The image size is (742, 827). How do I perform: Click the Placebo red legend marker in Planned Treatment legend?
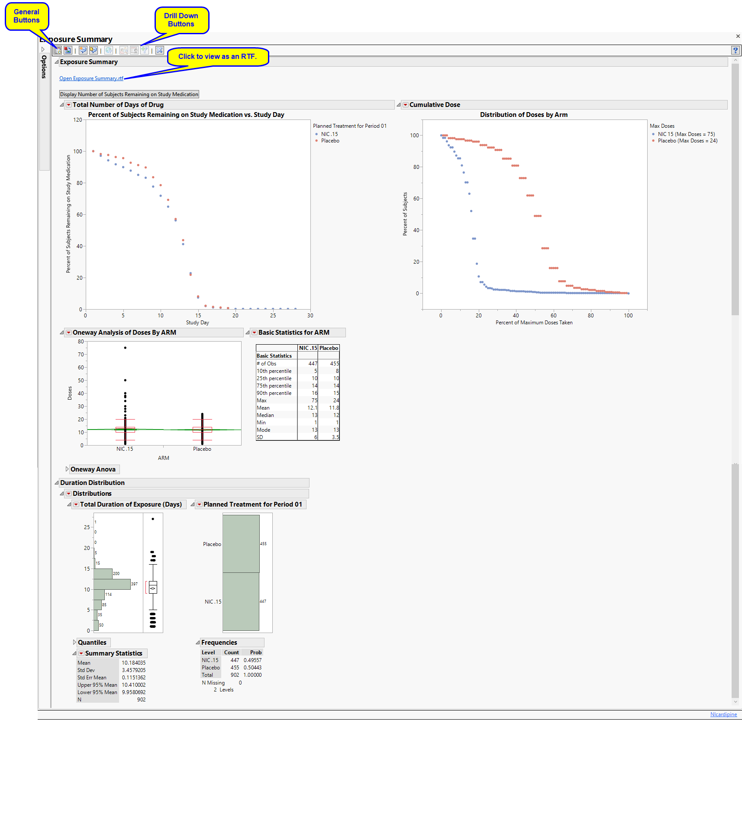316,141
